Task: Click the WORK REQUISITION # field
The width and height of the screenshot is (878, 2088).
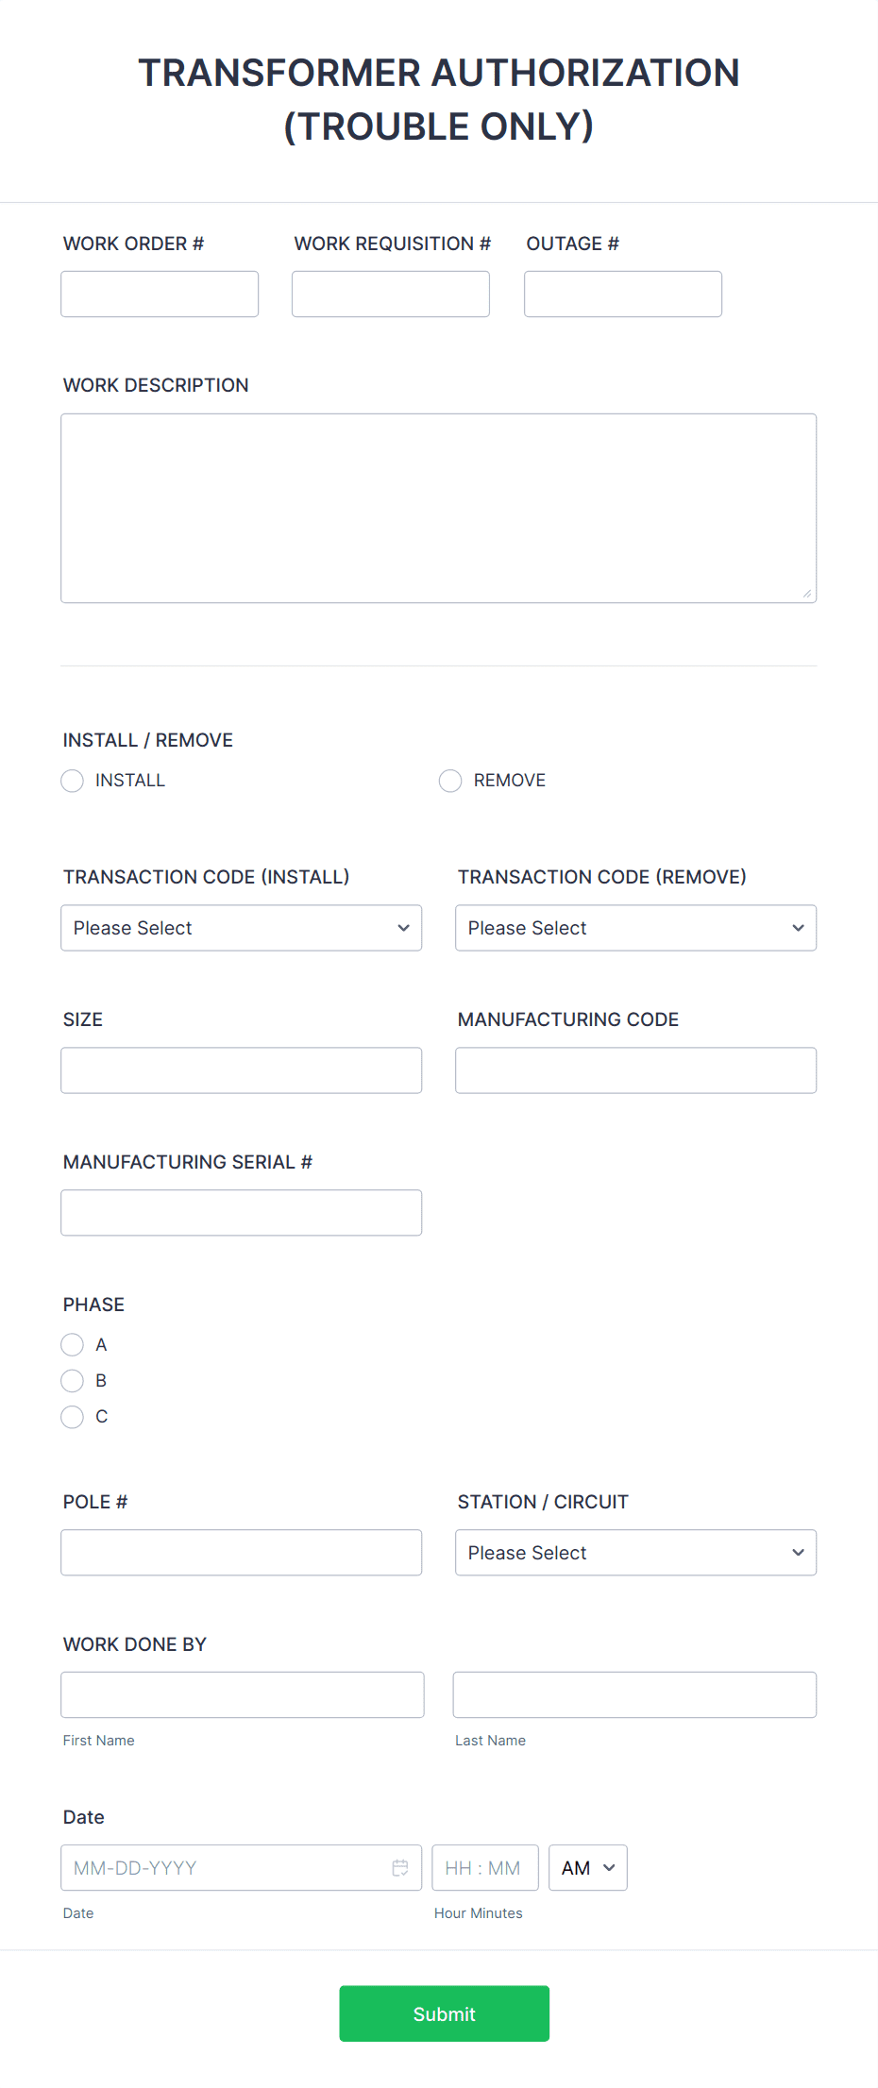Action: 390,294
